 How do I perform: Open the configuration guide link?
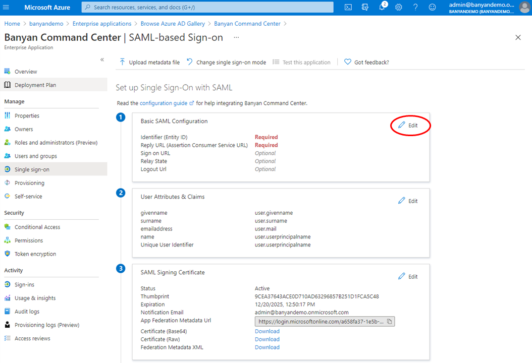click(164, 103)
